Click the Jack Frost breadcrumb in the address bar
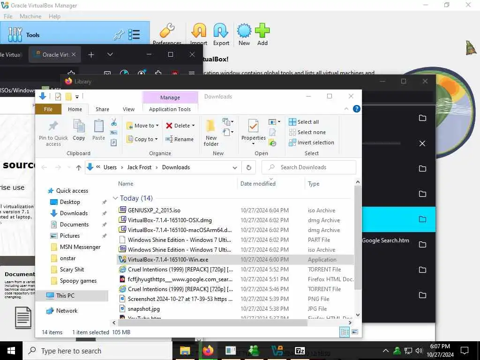 pos(139,167)
